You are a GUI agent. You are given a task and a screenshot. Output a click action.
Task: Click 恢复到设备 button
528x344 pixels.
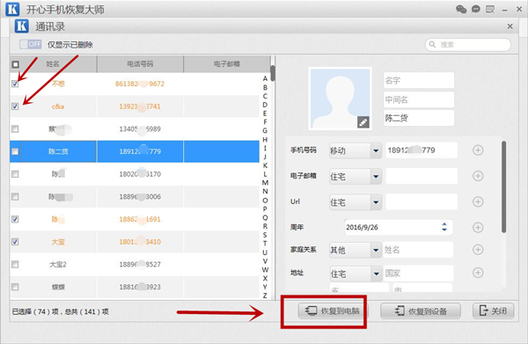(x=421, y=311)
